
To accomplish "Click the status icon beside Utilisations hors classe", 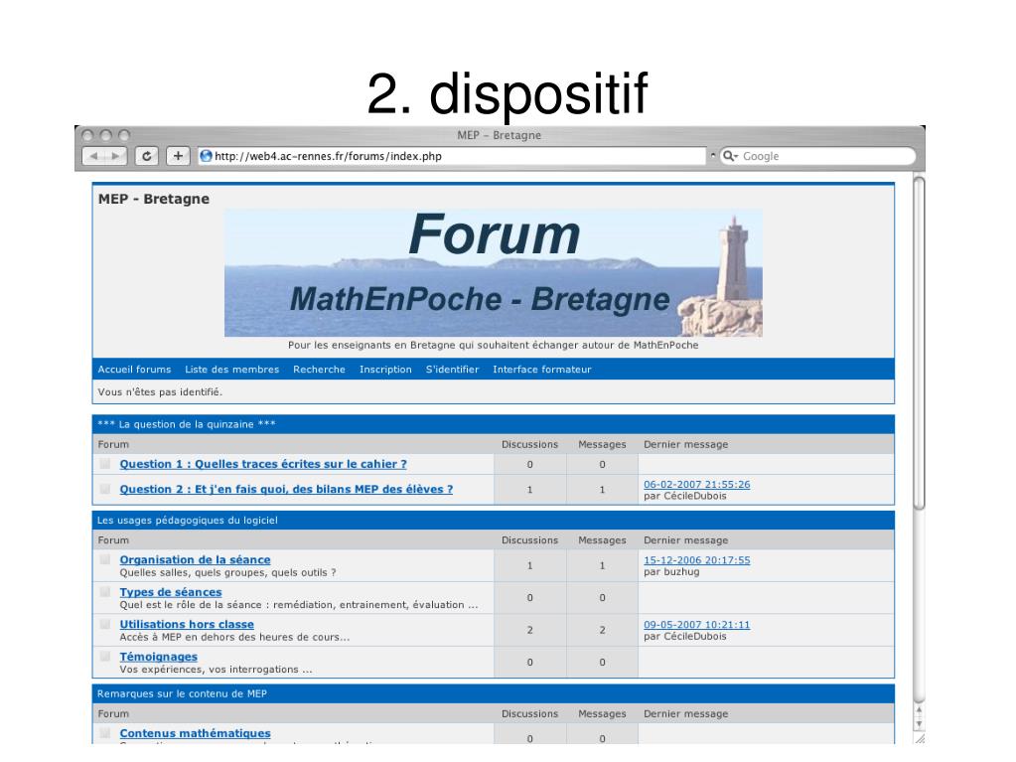I will (105, 624).
